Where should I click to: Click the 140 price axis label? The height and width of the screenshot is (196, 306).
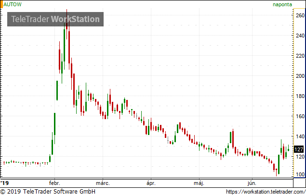300,136
